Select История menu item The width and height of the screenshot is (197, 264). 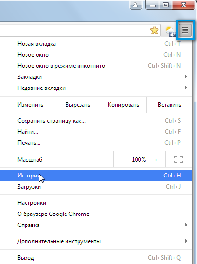tap(96, 176)
